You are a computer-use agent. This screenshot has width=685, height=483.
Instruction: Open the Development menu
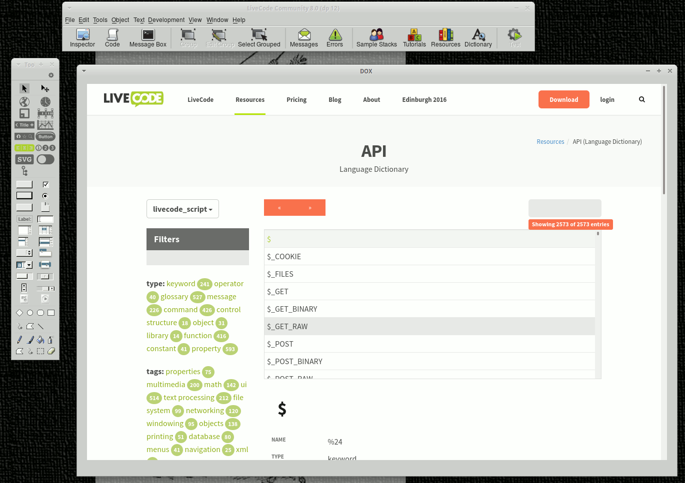(166, 20)
